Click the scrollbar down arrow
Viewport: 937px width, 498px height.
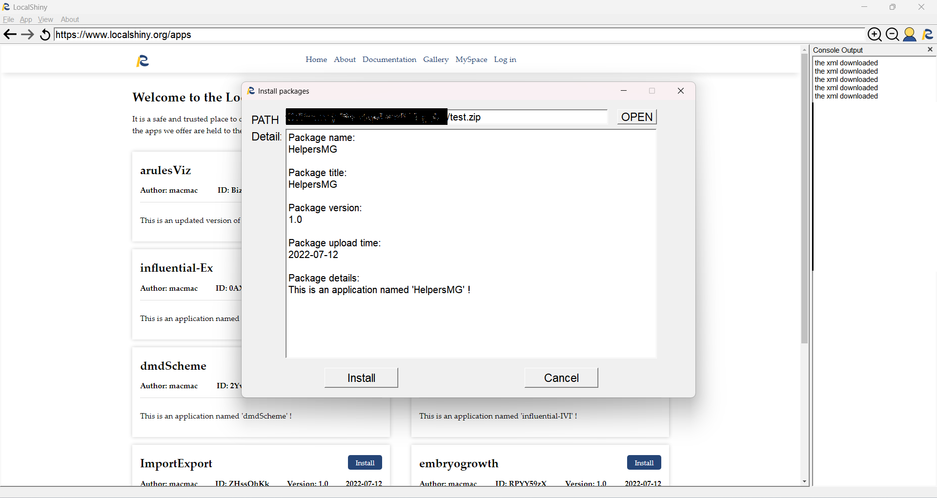[x=805, y=482]
